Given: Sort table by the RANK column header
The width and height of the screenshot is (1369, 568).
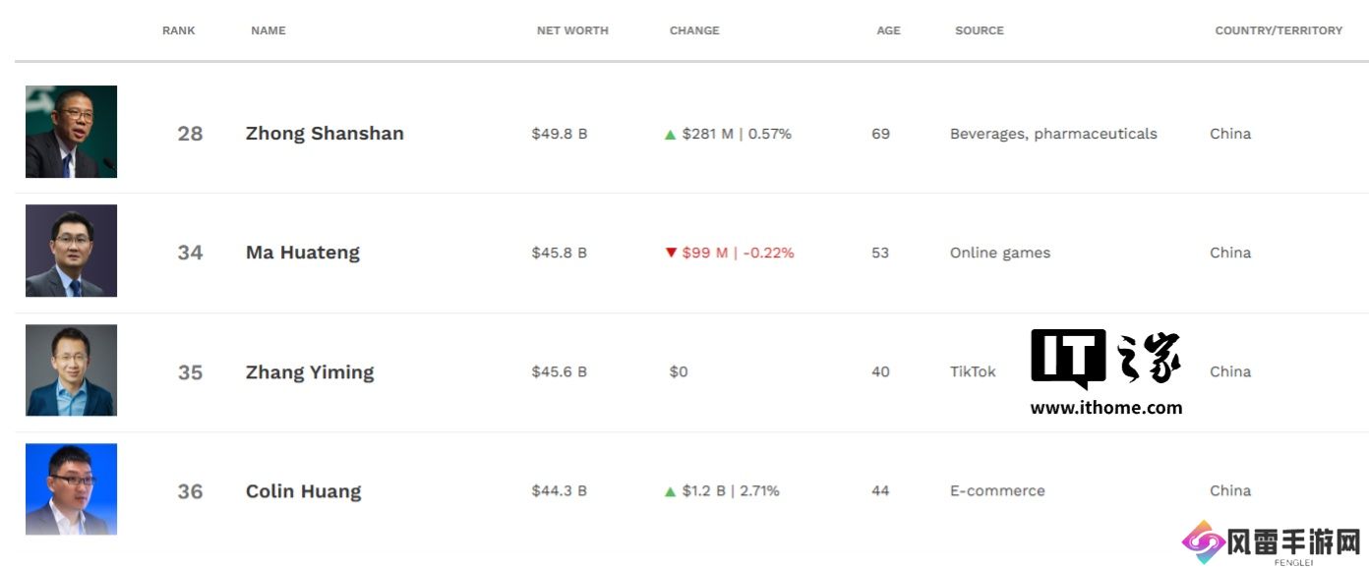Looking at the screenshot, I should [x=179, y=30].
